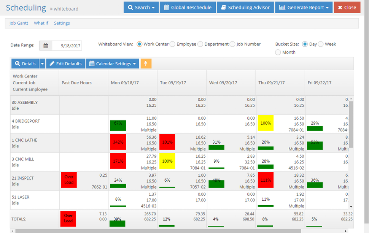This screenshot has width=369, height=233.
Task: Open the Job Gantt link
Action: (x=18, y=23)
